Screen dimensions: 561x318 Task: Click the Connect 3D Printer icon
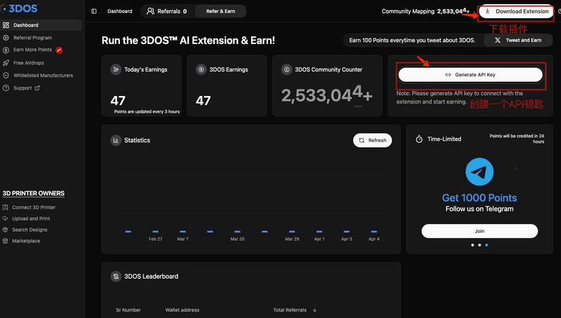click(x=5, y=208)
